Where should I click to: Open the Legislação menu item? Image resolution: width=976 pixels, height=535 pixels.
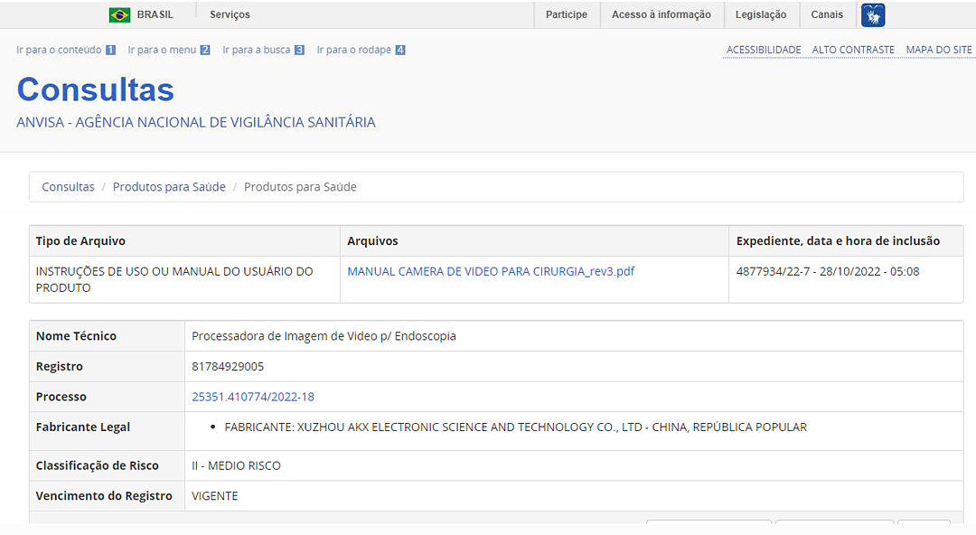click(761, 14)
